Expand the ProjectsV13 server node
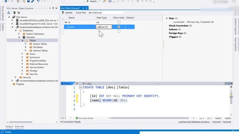The image size is (239, 134). pos(12,23)
